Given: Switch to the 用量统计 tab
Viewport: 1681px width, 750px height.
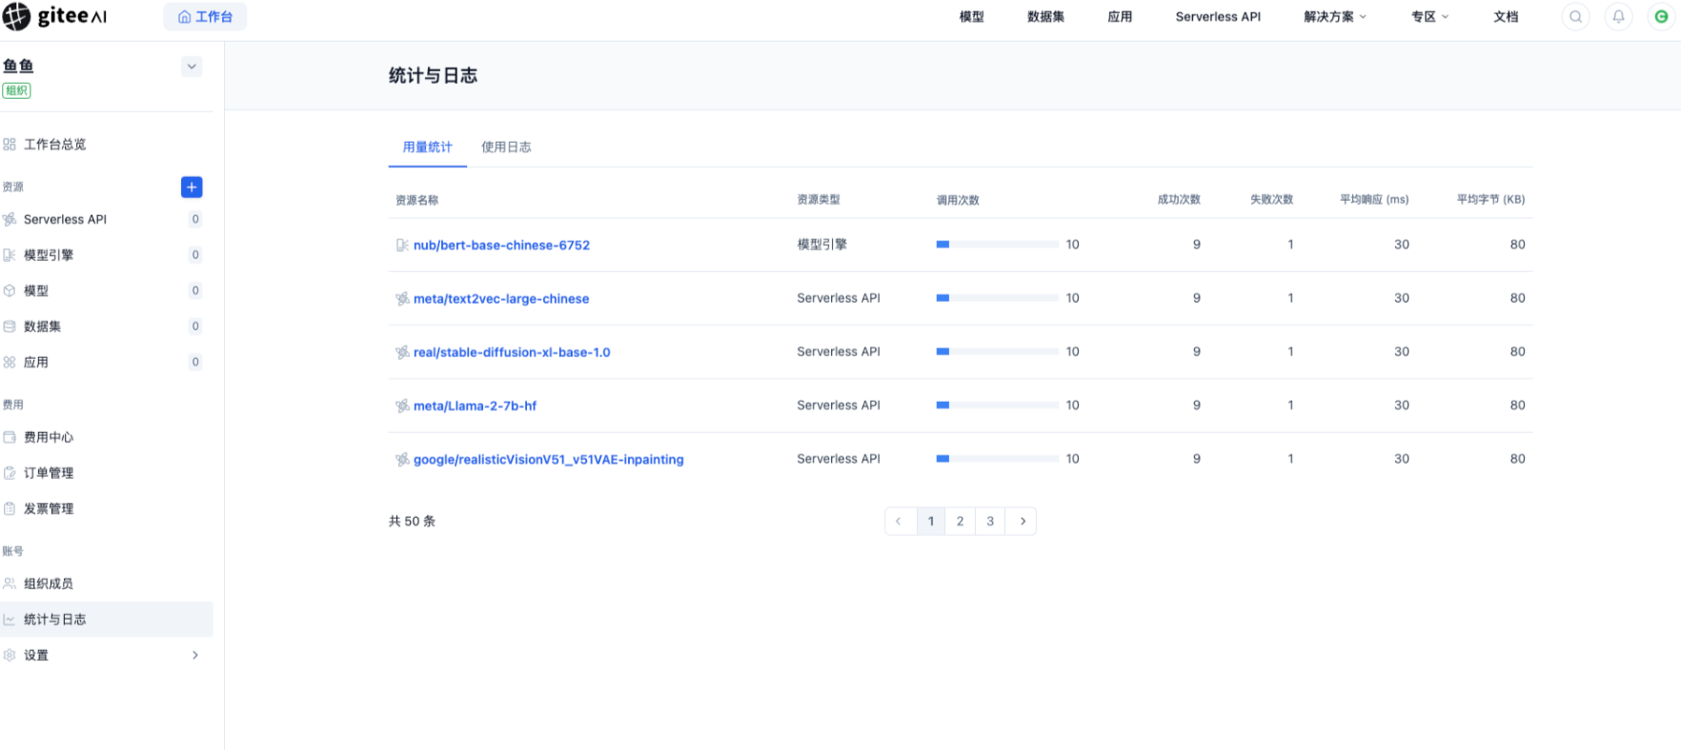Looking at the screenshot, I should coord(427,147).
